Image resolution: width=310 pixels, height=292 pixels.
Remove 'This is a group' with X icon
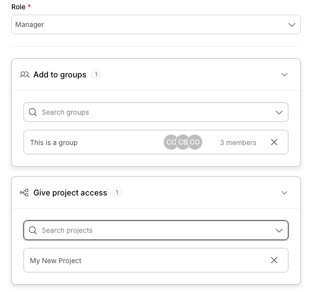(274, 142)
